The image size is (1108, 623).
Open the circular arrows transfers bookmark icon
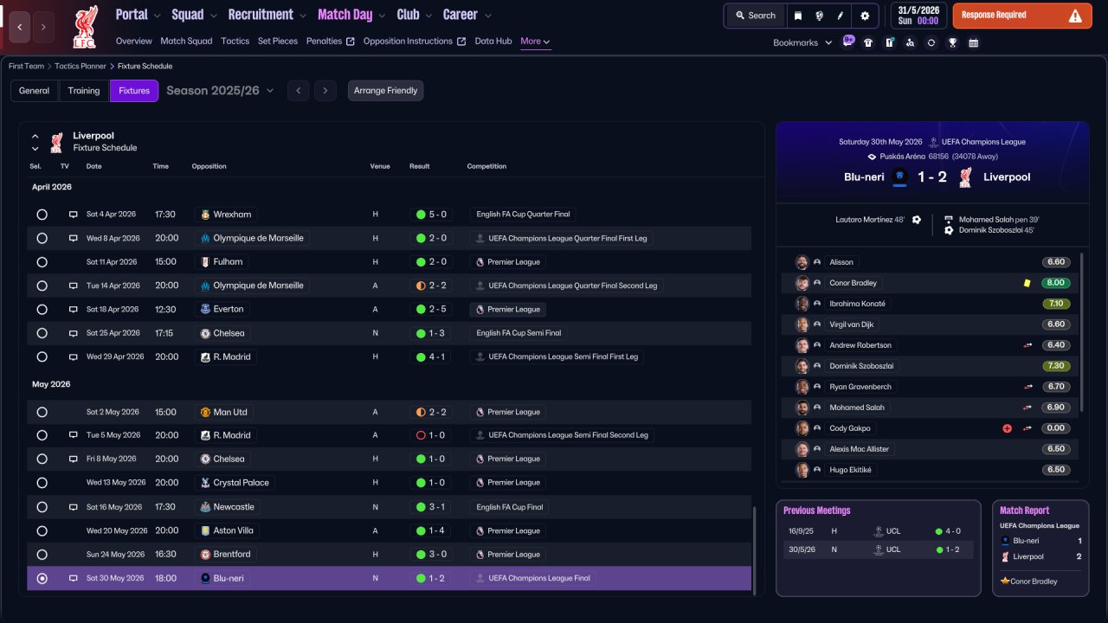point(931,42)
